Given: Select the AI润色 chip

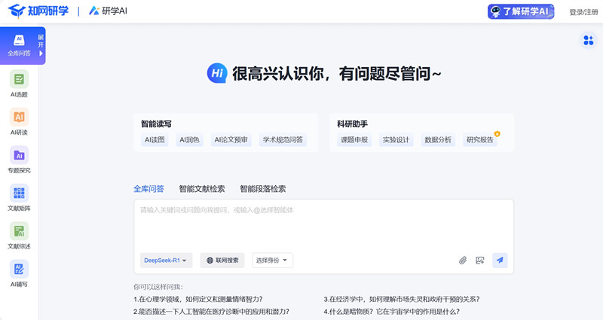Looking at the screenshot, I should tap(190, 140).
